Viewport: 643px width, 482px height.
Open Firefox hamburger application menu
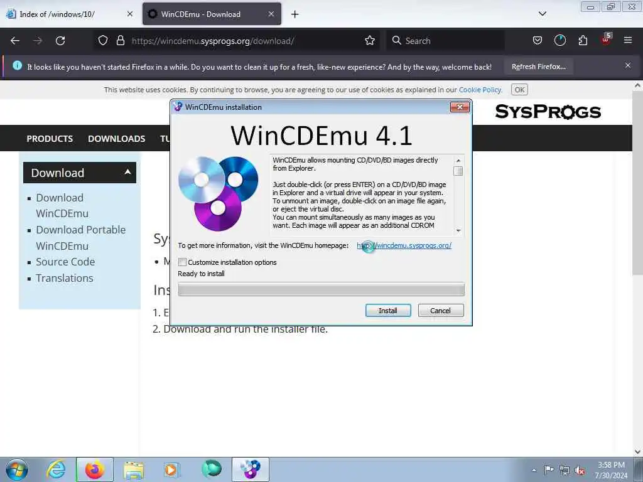pos(628,40)
